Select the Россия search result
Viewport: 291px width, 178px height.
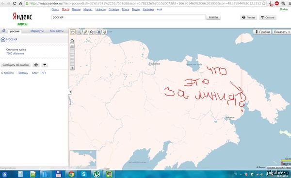click(x=12, y=39)
